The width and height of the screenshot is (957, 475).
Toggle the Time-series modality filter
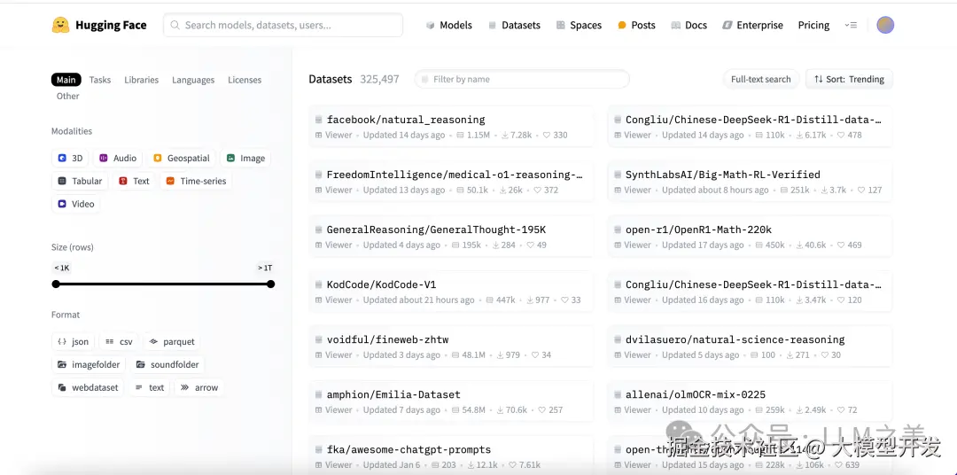[x=196, y=181]
